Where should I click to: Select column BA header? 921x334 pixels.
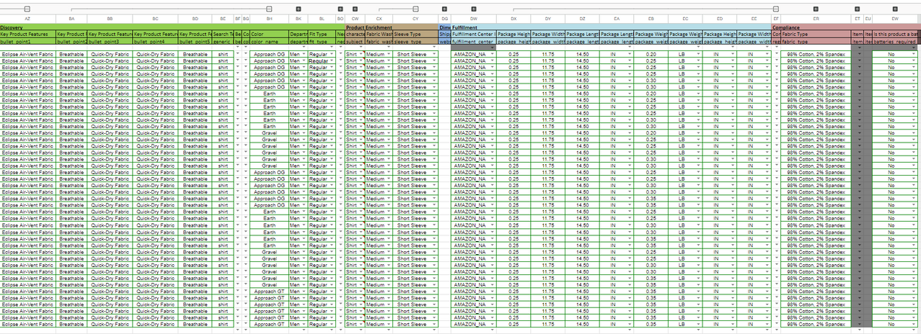[x=71, y=19]
